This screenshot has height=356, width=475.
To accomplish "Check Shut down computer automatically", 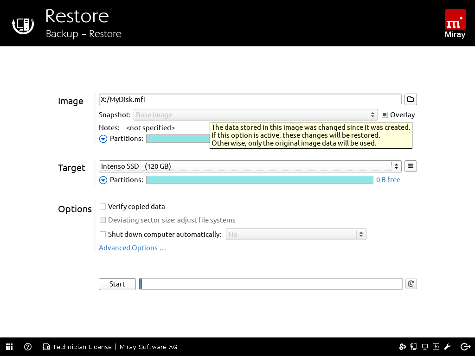I will pos(103,235).
